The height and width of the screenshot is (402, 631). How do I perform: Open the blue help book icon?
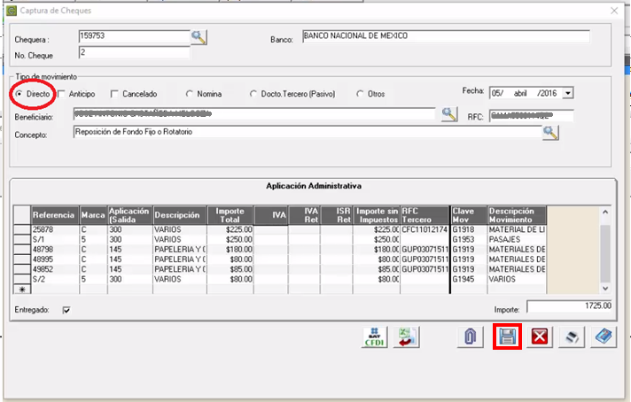(x=604, y=336)
